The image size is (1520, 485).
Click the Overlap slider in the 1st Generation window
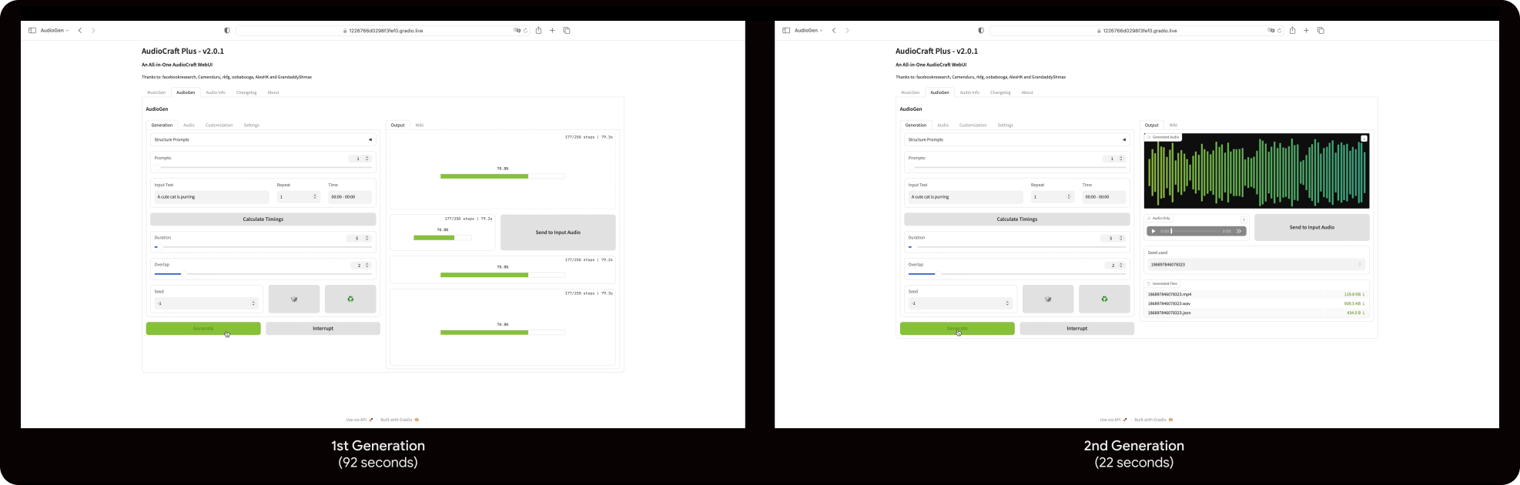tap(262, 274)
